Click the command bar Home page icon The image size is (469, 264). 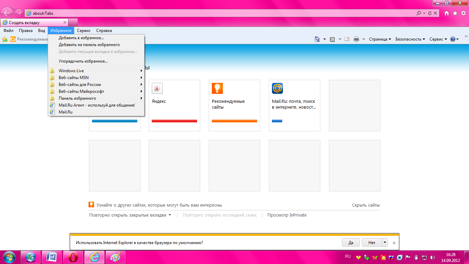318,39
